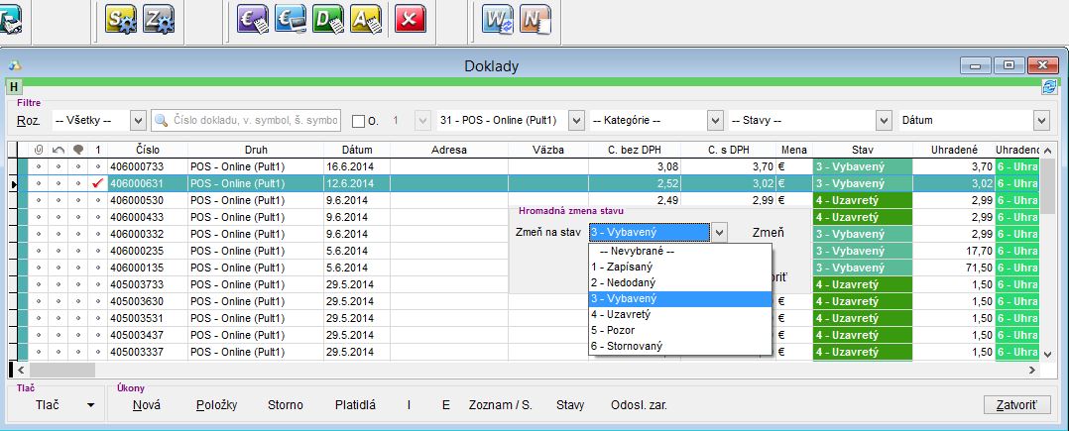Click the blue euro monitor icon
This screenshot has height=431, width=1069.
point(289,20)
